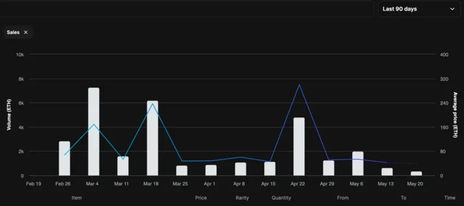Viewport: 464px width, 206px height.
Task: Sort by Rarity column header
Action: [x=242, y=198]
